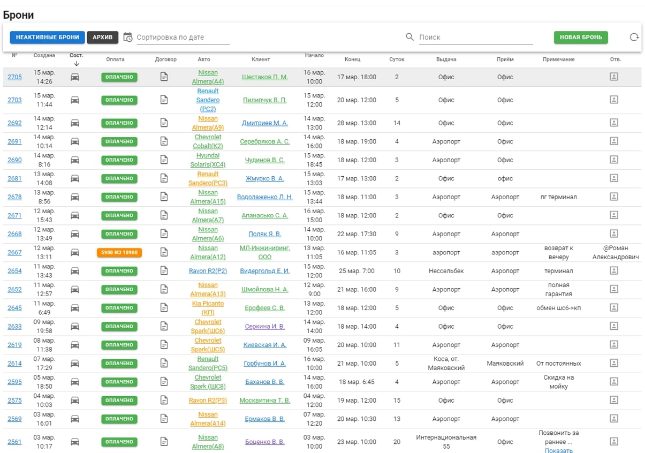The height and width of the screenshot is (453, 645).
Task: Click the Суток column header
Action: 397,59
